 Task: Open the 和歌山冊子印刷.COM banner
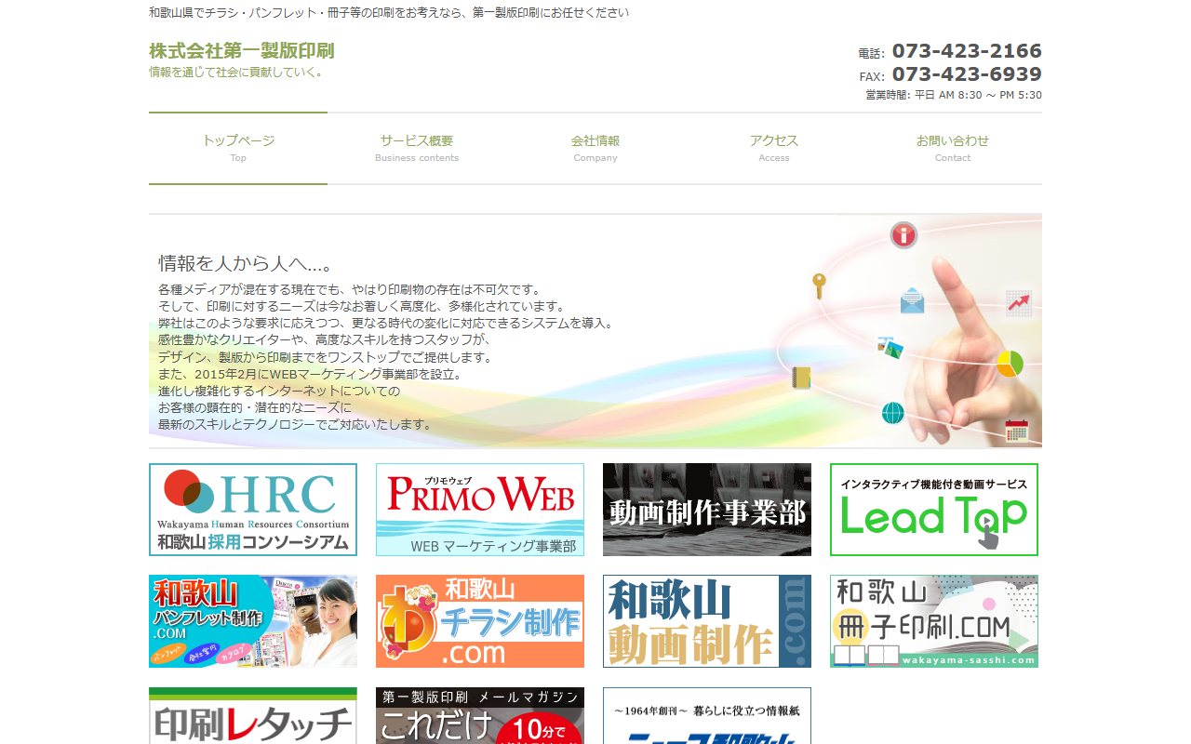(934, 621)
